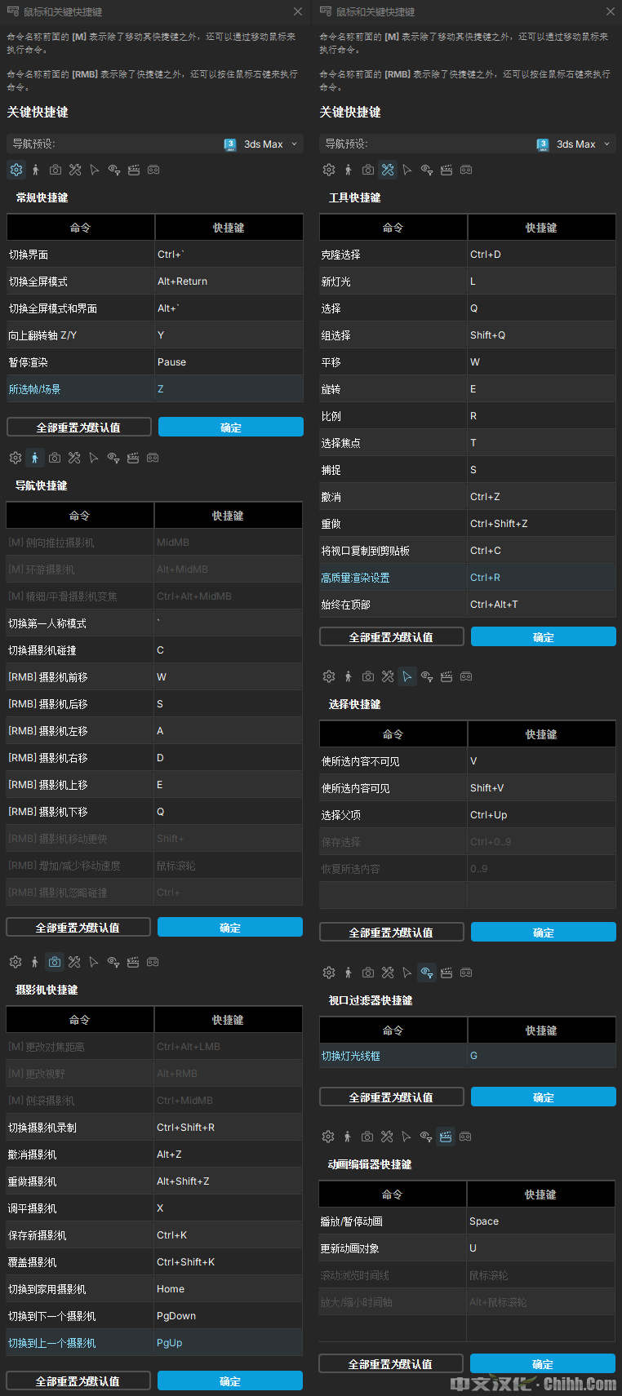Click 全部重置为默认值 below the 摄影机快捷键 table
This screenshot has width=622, height=1396.
(x=78, y=1380)
